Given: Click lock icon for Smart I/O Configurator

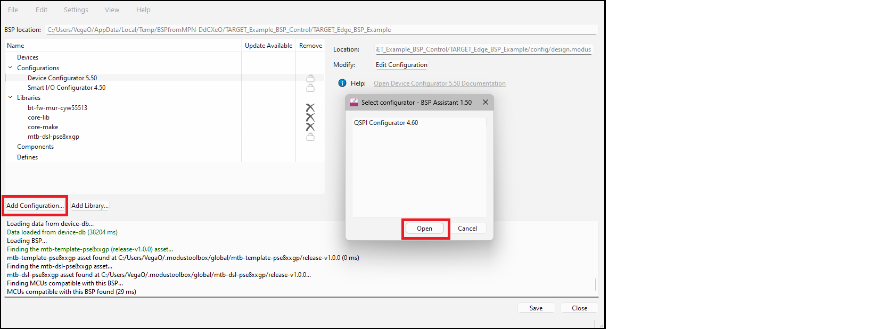Looking at the screenshot, I should pos(310,88).
